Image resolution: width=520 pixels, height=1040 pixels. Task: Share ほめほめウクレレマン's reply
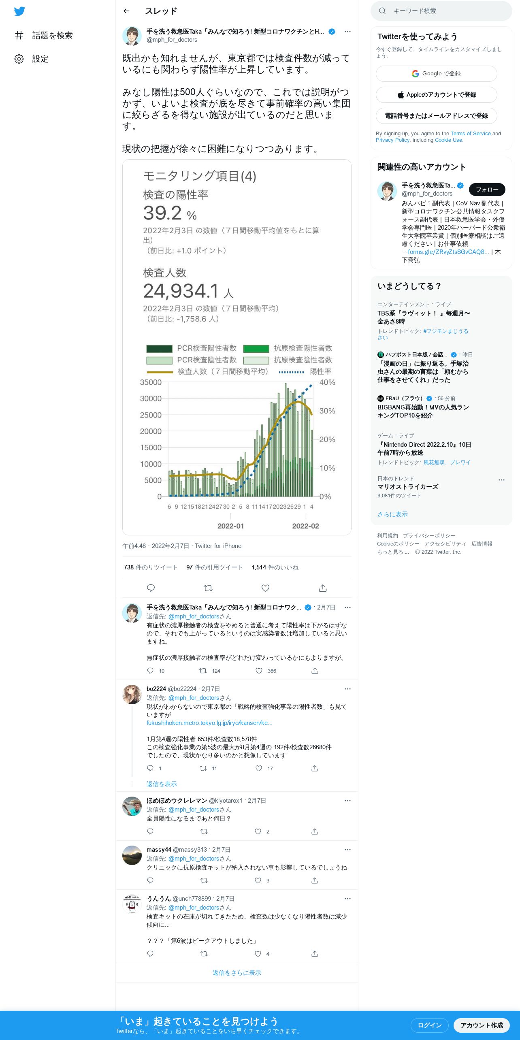(315, 831)
